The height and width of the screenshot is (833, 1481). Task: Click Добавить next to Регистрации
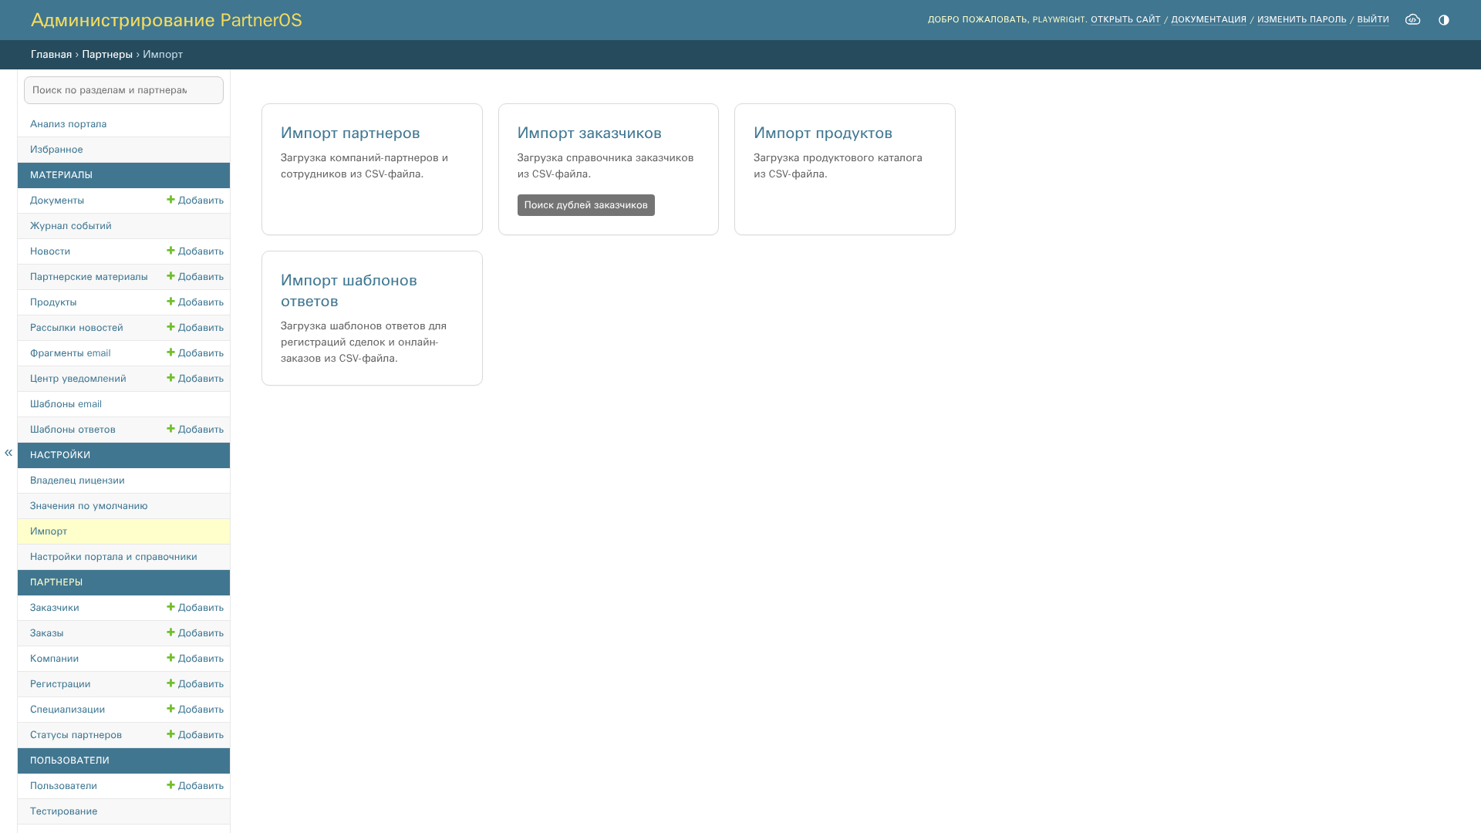195,684
